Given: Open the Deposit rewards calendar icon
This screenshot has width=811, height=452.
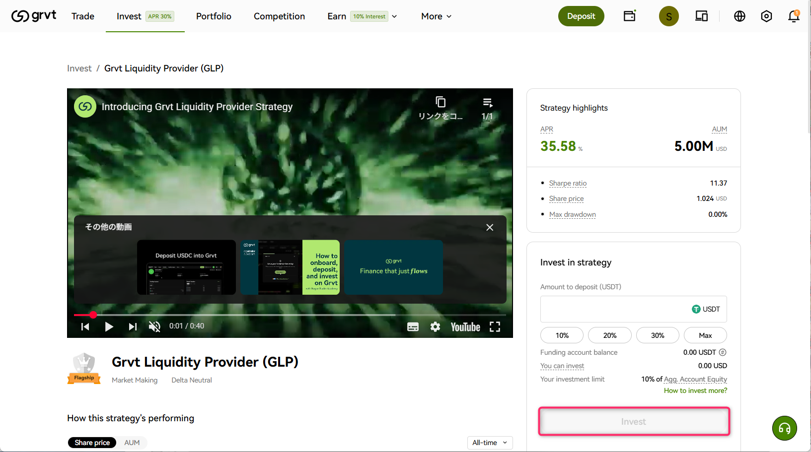Looking at the screenshot, I should pyautogui.click(x=629, y=16).
